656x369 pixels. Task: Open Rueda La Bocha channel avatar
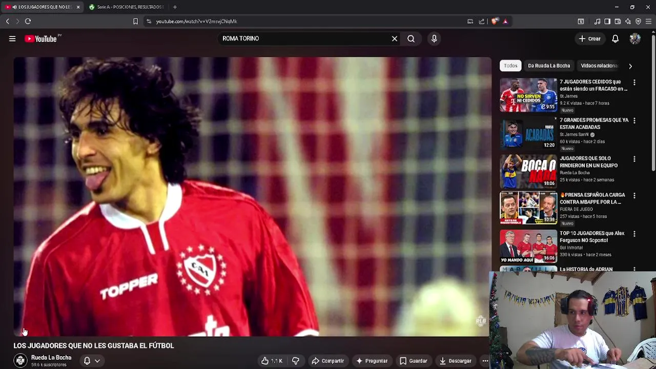[x=20, y=361]
